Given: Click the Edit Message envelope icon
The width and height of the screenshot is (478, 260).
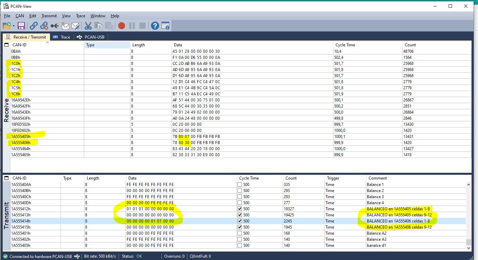Looking at the screenshot, I should [75, 26].
